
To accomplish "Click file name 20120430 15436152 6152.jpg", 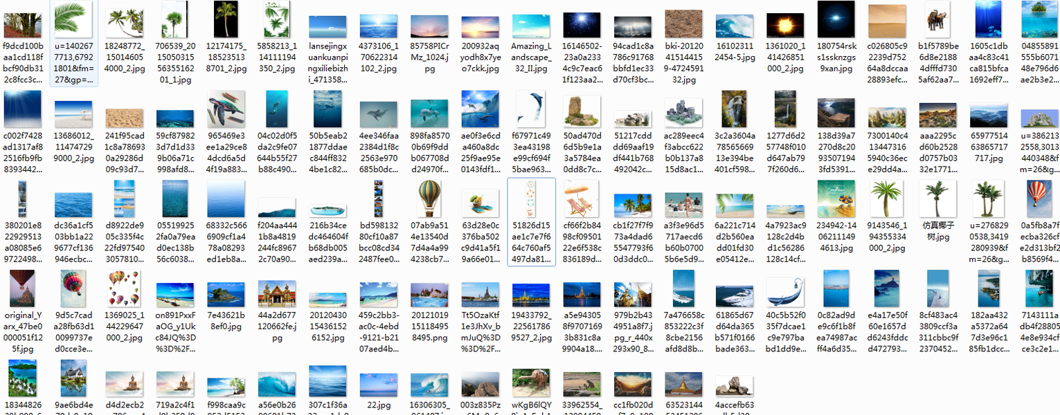I will pyautogui.click(x=327, y=326).
